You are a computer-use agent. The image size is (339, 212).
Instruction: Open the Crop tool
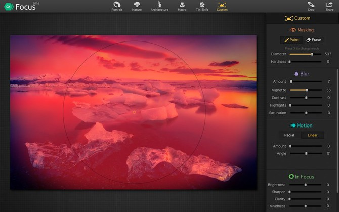(311, 6)
